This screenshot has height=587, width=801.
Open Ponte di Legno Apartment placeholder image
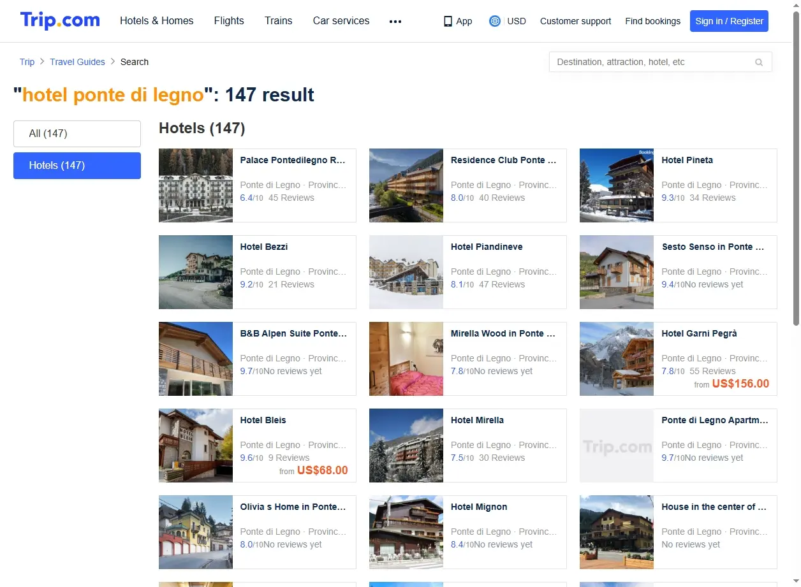coord(617,446)
